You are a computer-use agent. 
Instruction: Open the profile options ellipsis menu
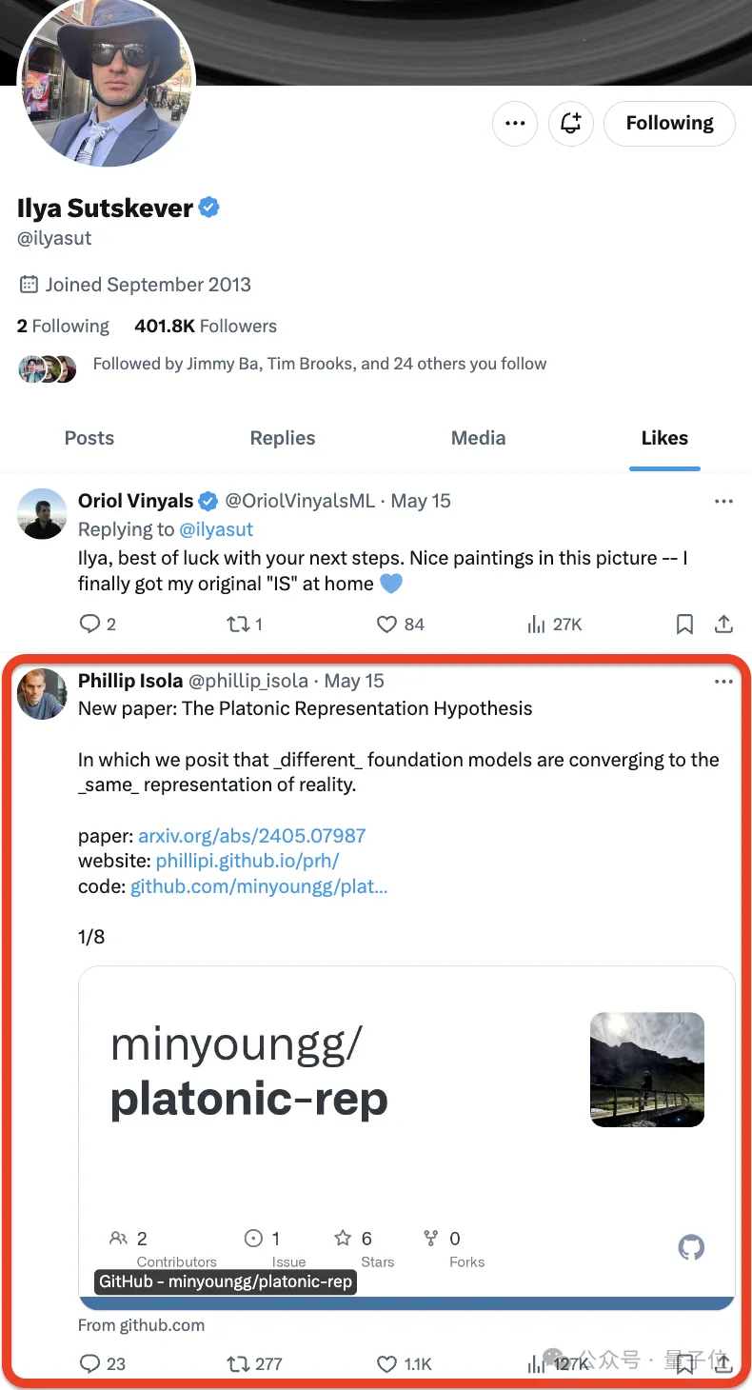(x=514, y=123)
